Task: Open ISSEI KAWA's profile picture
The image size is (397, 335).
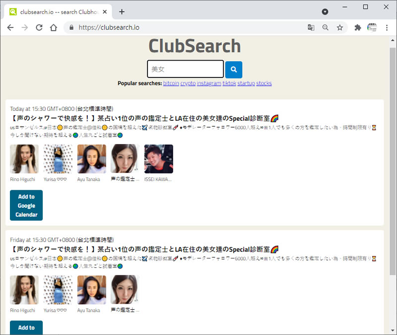Action: coord(159,159)
